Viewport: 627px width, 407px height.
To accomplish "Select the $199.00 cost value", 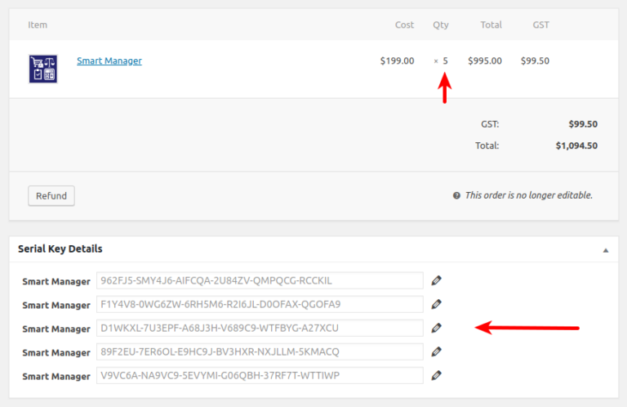I will 397,60.
